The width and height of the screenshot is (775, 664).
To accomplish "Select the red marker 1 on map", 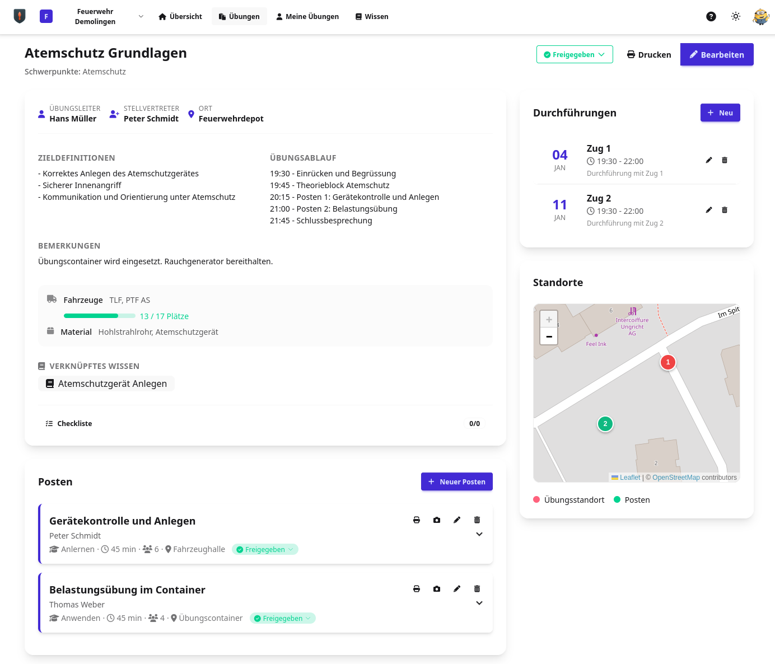I will pyautogui.click(x=667, y=362).
